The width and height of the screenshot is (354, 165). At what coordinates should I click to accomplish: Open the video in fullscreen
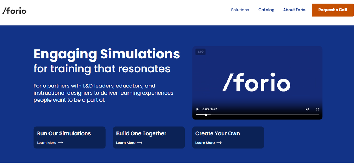pyautogui.click(x=318, y=109)
